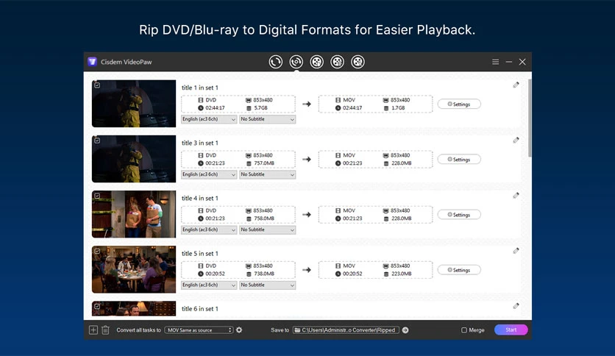Click the 223.0MB output size

pos(401,274)
